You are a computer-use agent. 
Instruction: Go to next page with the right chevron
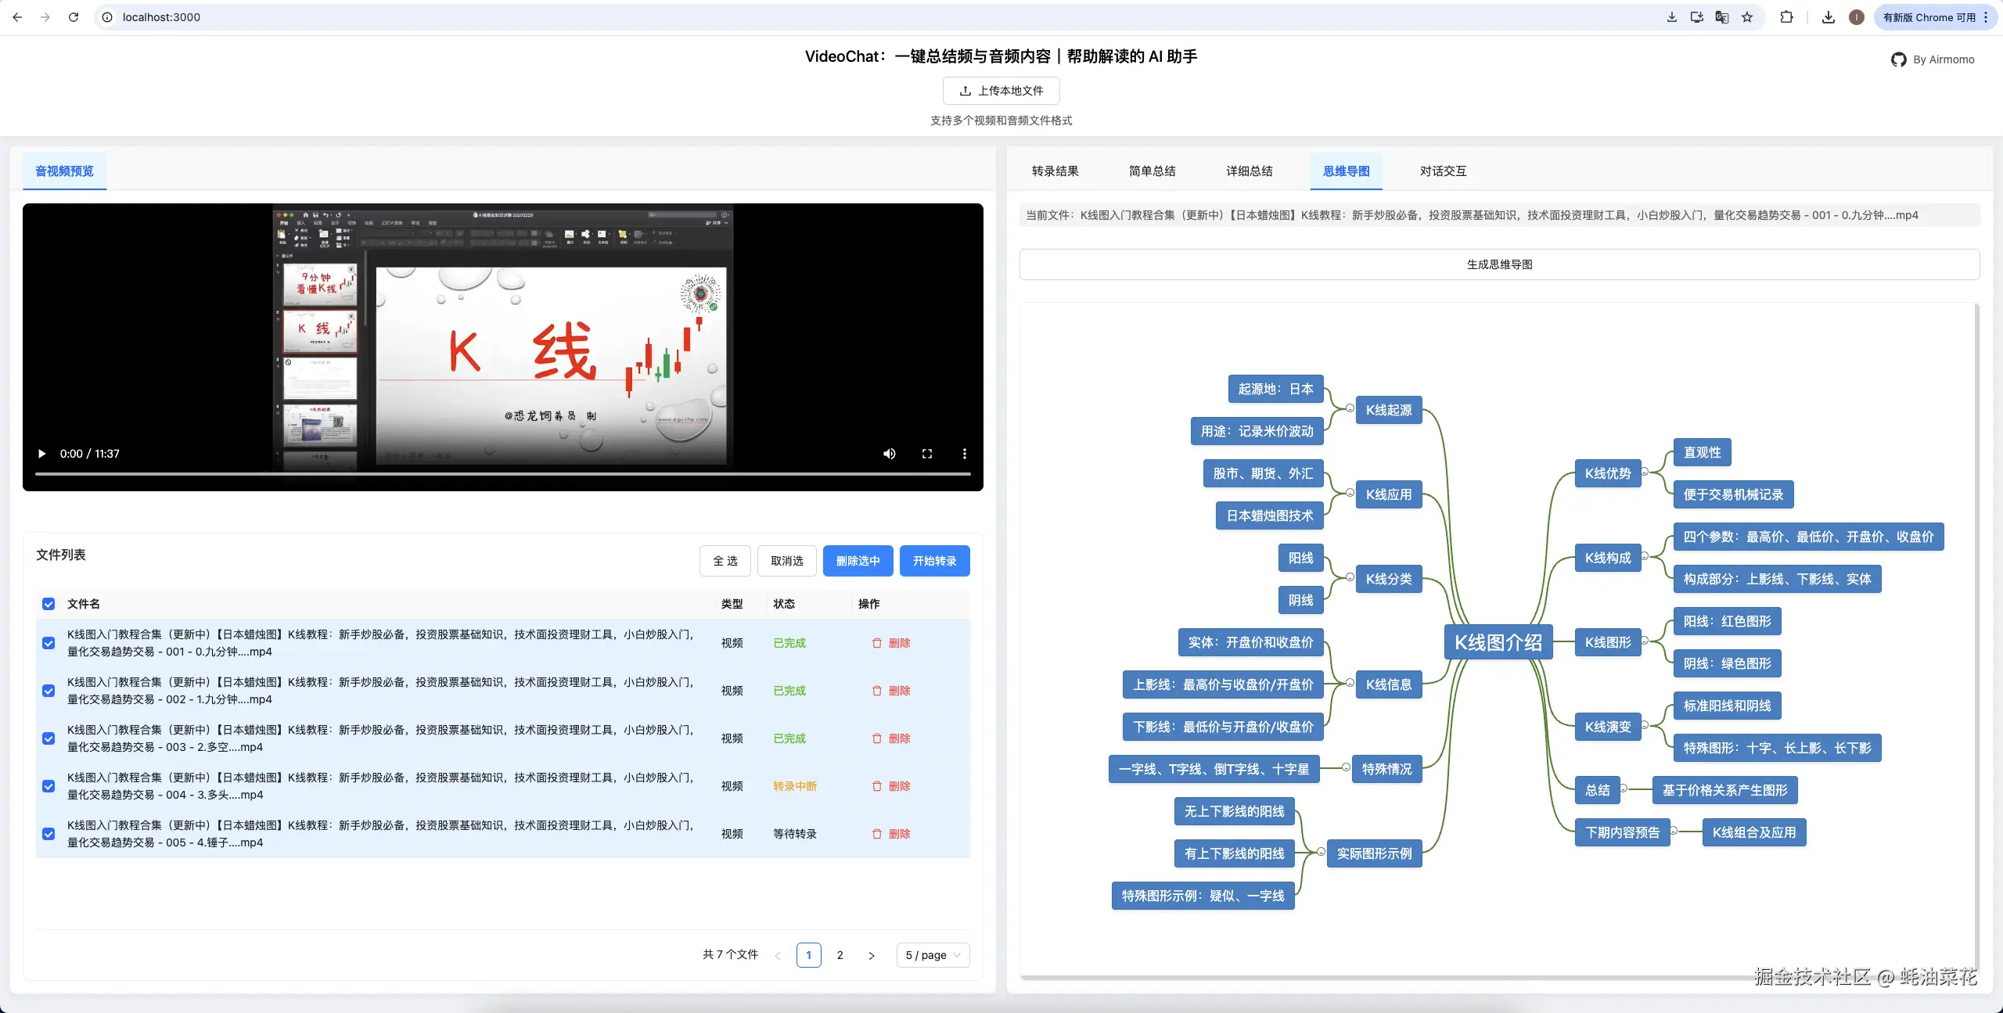[x=871, y=954]
